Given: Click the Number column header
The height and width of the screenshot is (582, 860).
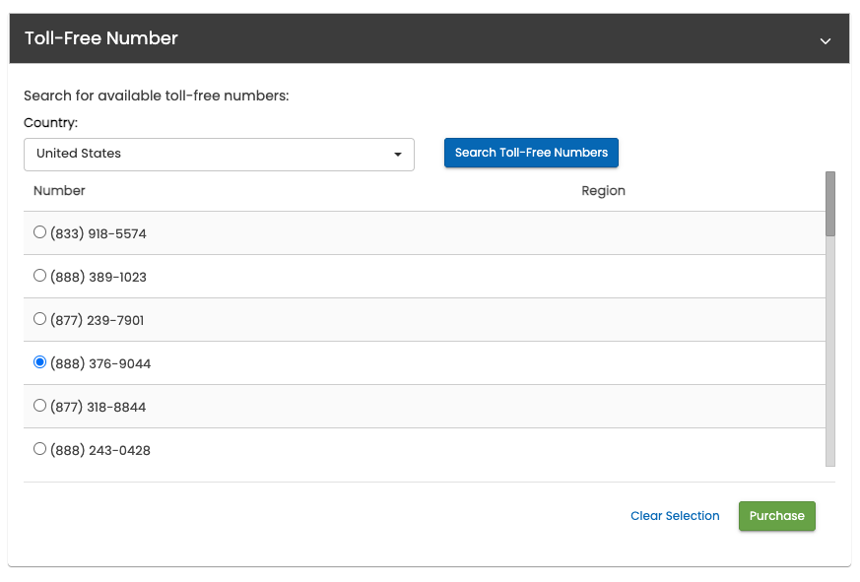Looking at the screenshot, I should [59, 190].
